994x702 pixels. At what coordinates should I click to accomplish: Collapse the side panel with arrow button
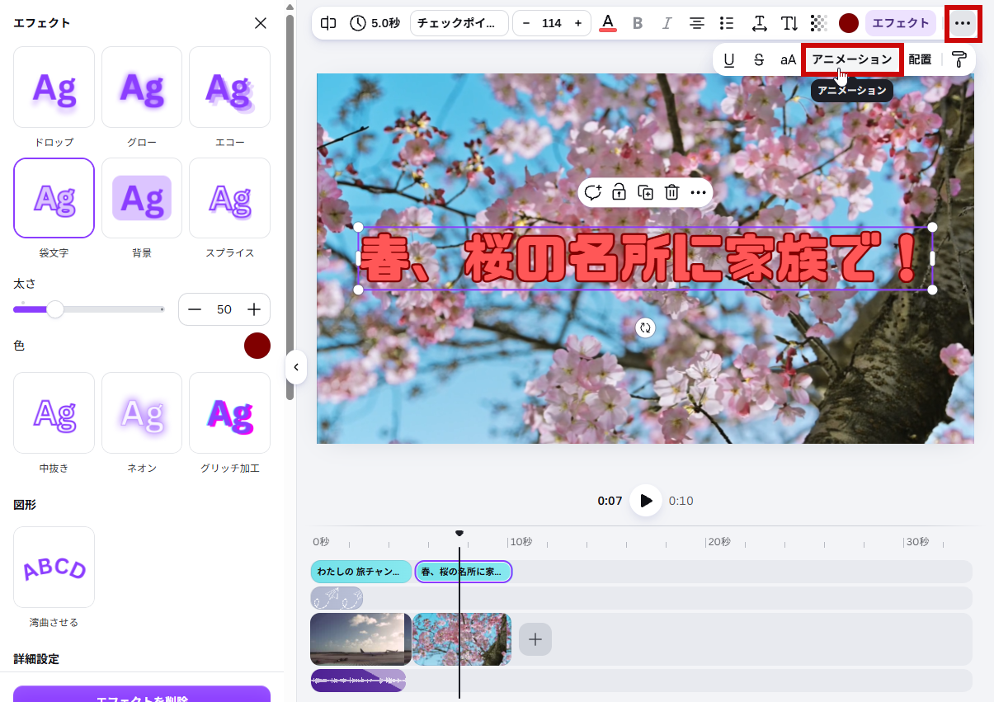point(295,367)
